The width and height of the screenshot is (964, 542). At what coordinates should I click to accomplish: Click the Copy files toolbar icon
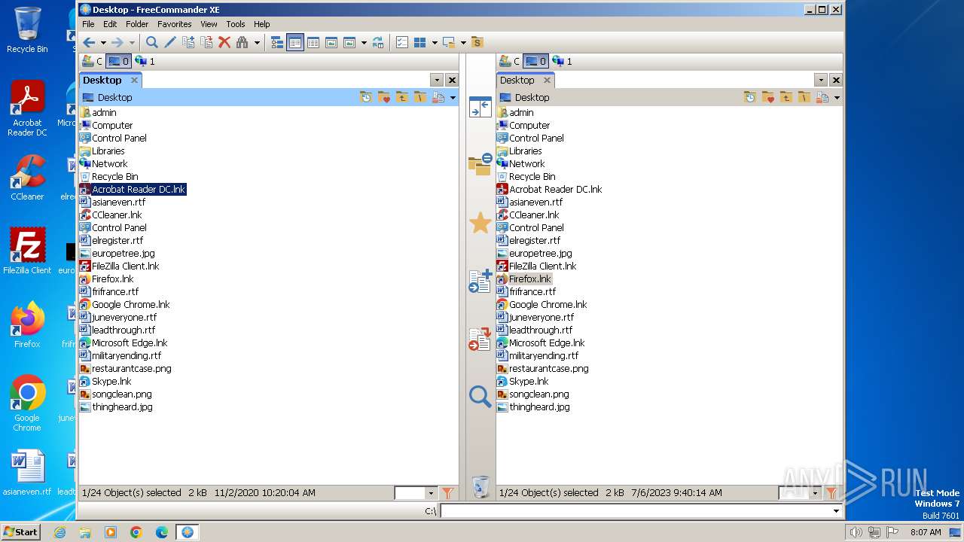click(x=188, y=43)
